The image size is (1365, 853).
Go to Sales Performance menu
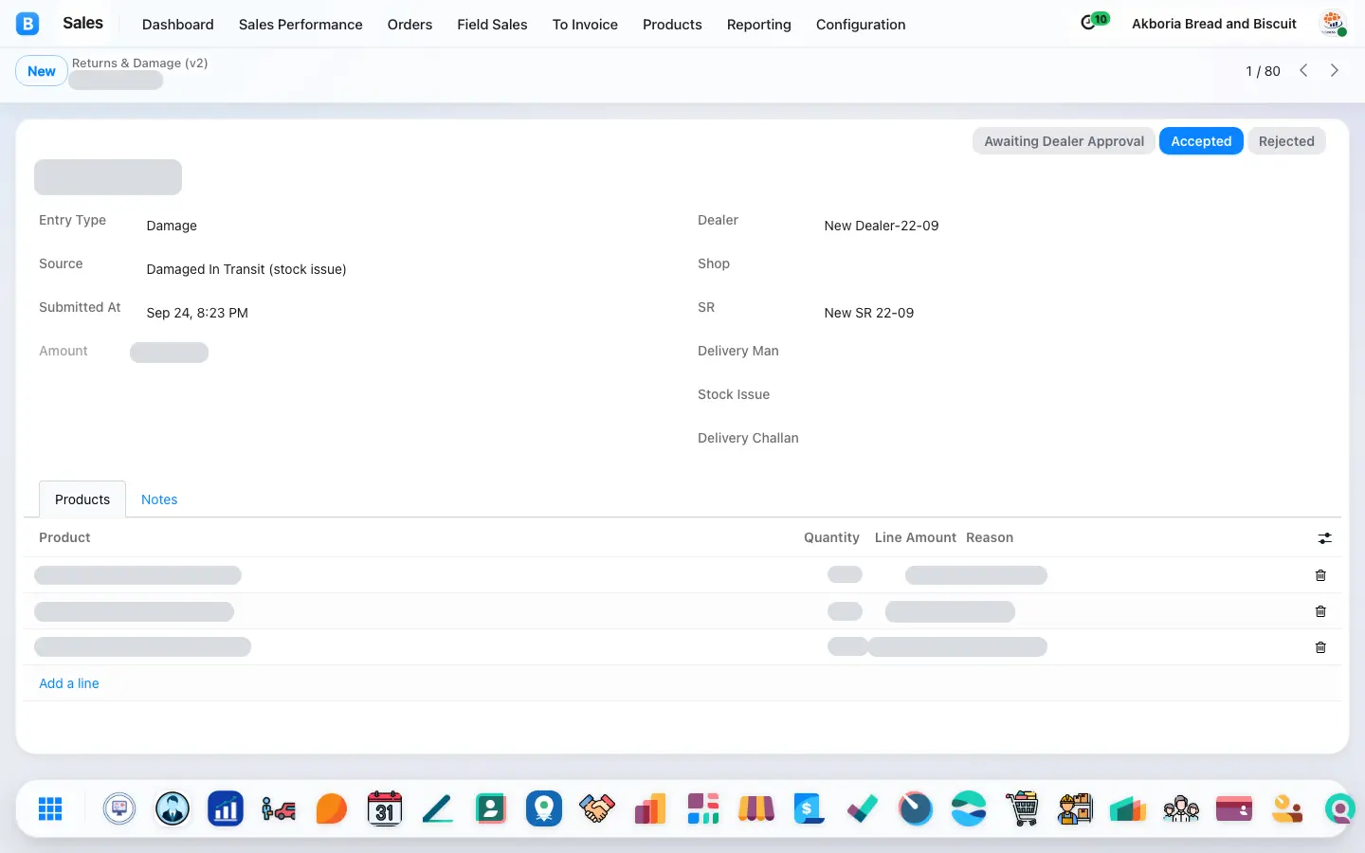[300, 25]
